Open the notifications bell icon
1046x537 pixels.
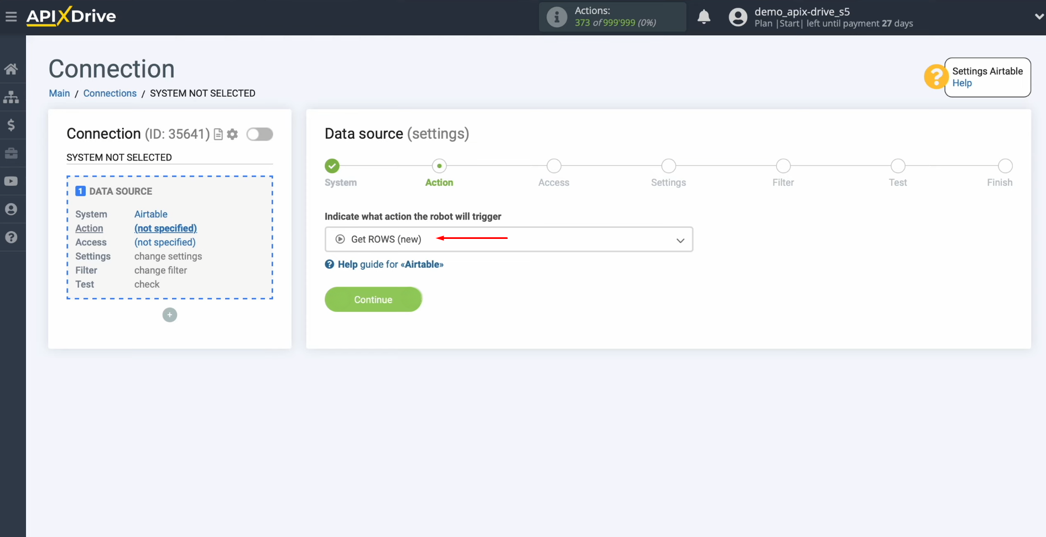[x=704, y=17]
